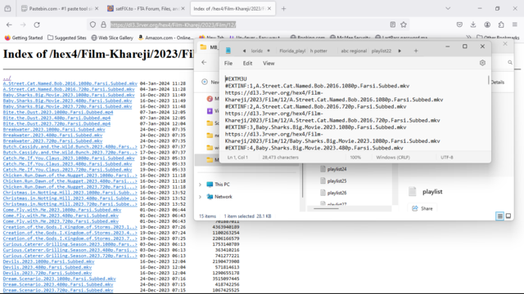The image size is (524, 294).
Task: Open tracking protection shield in address bar
Action: tap(93, 24)
